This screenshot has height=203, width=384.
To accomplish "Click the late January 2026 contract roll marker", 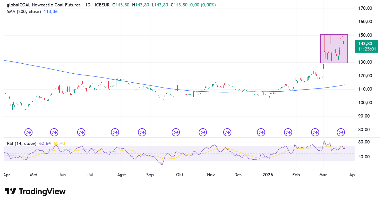I will point(288,132).
